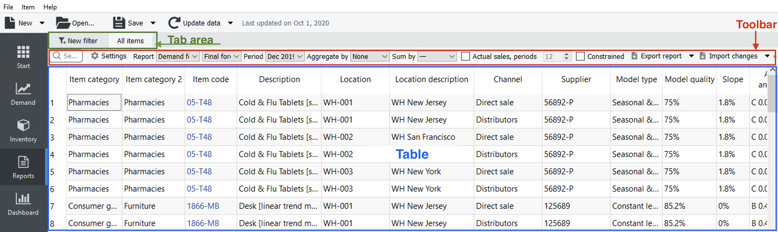Click the Update data refresh icon
Viewport: 778px width, 232px height.
pyautogui.click(x=174, y=23)
